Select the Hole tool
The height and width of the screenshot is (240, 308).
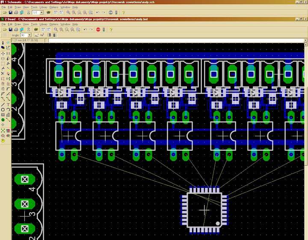pos(3,125)
